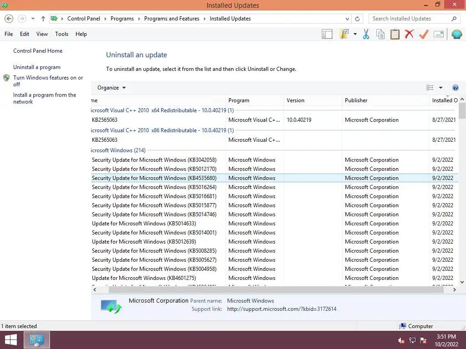Open the view options dropdown arrow
The image size is (466, 349).
441,88
